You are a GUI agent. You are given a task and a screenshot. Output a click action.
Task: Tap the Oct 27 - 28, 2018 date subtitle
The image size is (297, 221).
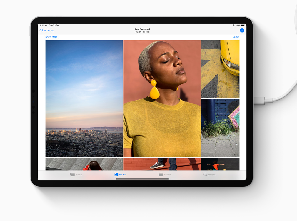tap(142, 32)
